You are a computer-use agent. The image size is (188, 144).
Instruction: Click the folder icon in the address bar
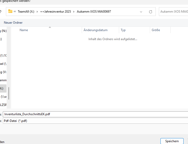(10, 12)
